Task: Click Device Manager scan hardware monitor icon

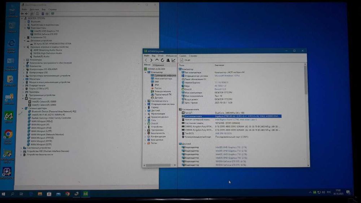Action: pyautogui.click(x=53, y=14)
